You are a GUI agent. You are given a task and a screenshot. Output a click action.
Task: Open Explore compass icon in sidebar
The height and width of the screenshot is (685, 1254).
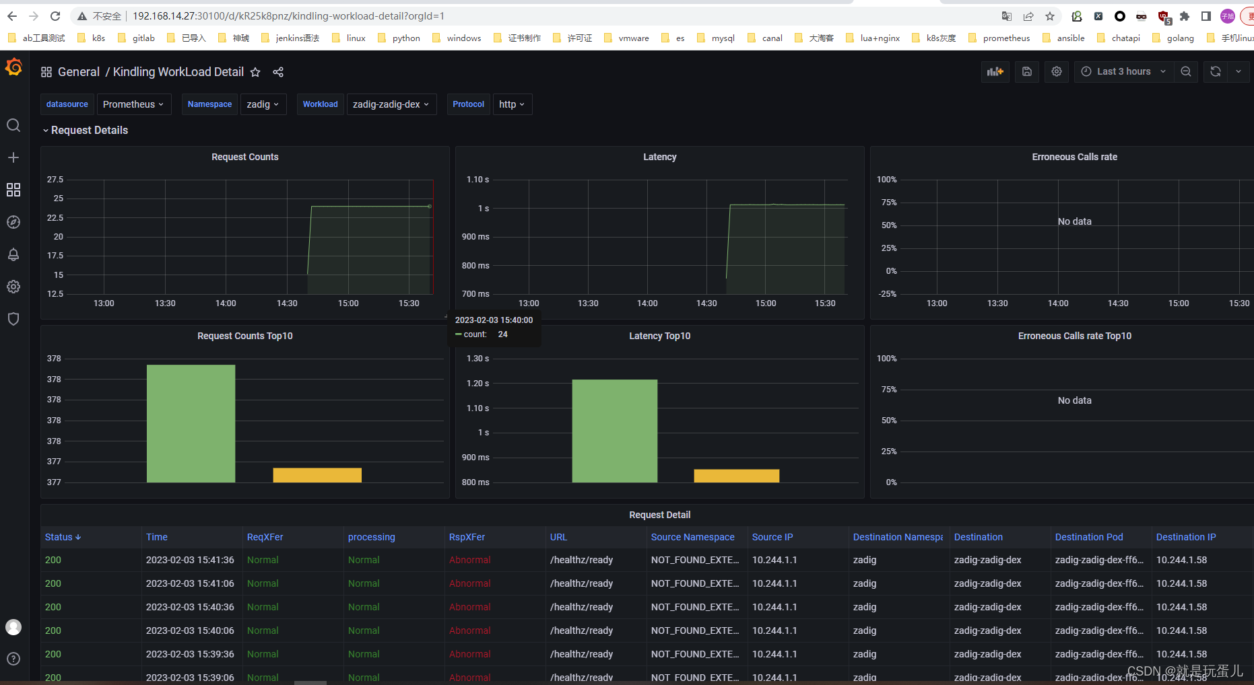(13, 222)
